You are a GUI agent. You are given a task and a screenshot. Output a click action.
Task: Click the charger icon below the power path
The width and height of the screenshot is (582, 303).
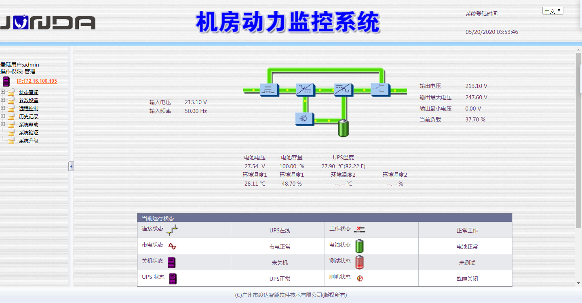tap(304, 119)
